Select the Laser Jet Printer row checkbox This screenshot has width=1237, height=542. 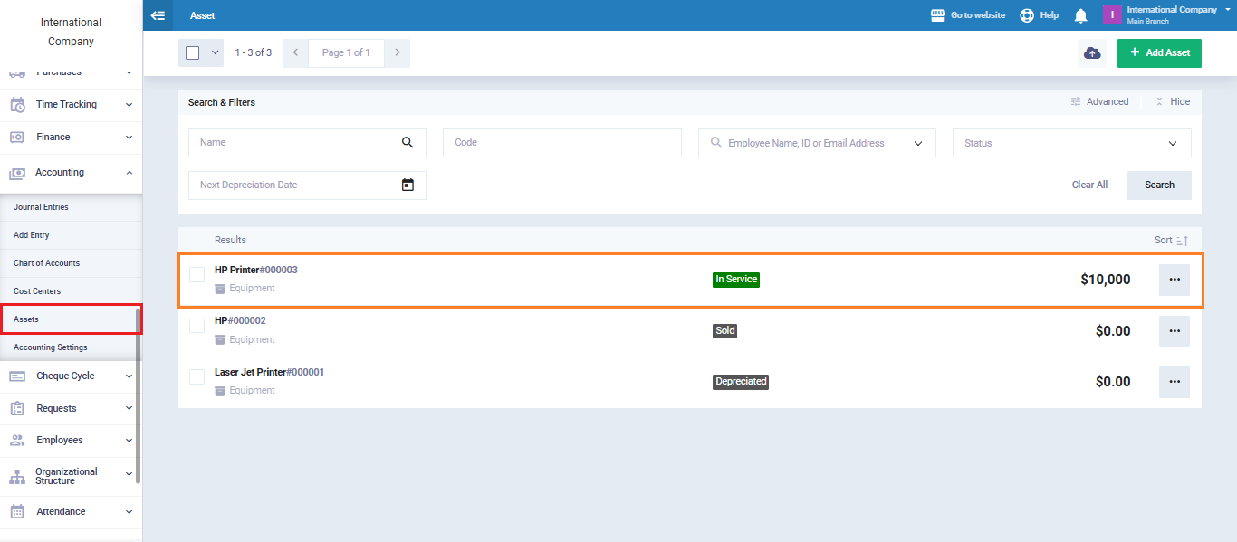coord(197,376)
